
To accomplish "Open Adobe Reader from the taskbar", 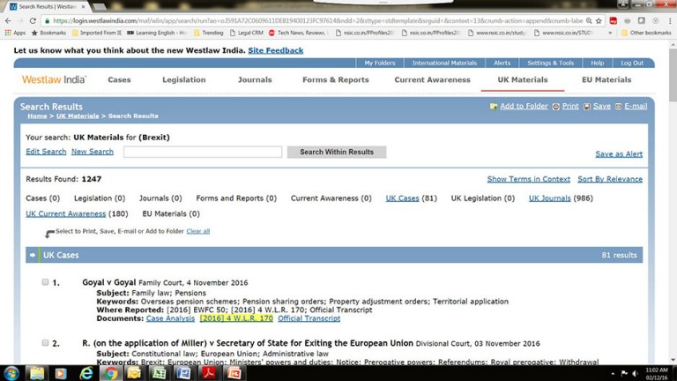I will click(x=209, y=373).
